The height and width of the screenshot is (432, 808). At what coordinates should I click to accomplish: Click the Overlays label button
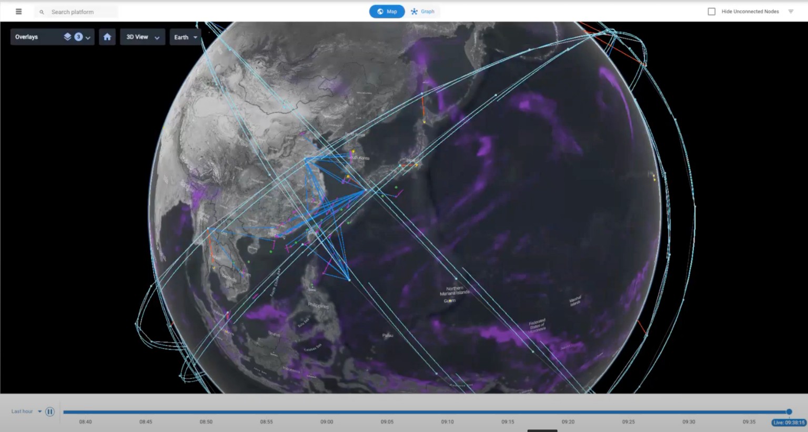[x=26, y=37]
